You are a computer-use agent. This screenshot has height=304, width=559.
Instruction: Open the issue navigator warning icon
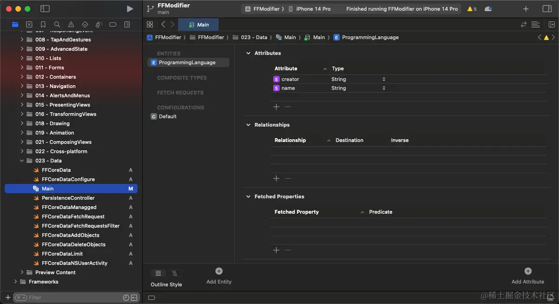click(x=71, y=25)
